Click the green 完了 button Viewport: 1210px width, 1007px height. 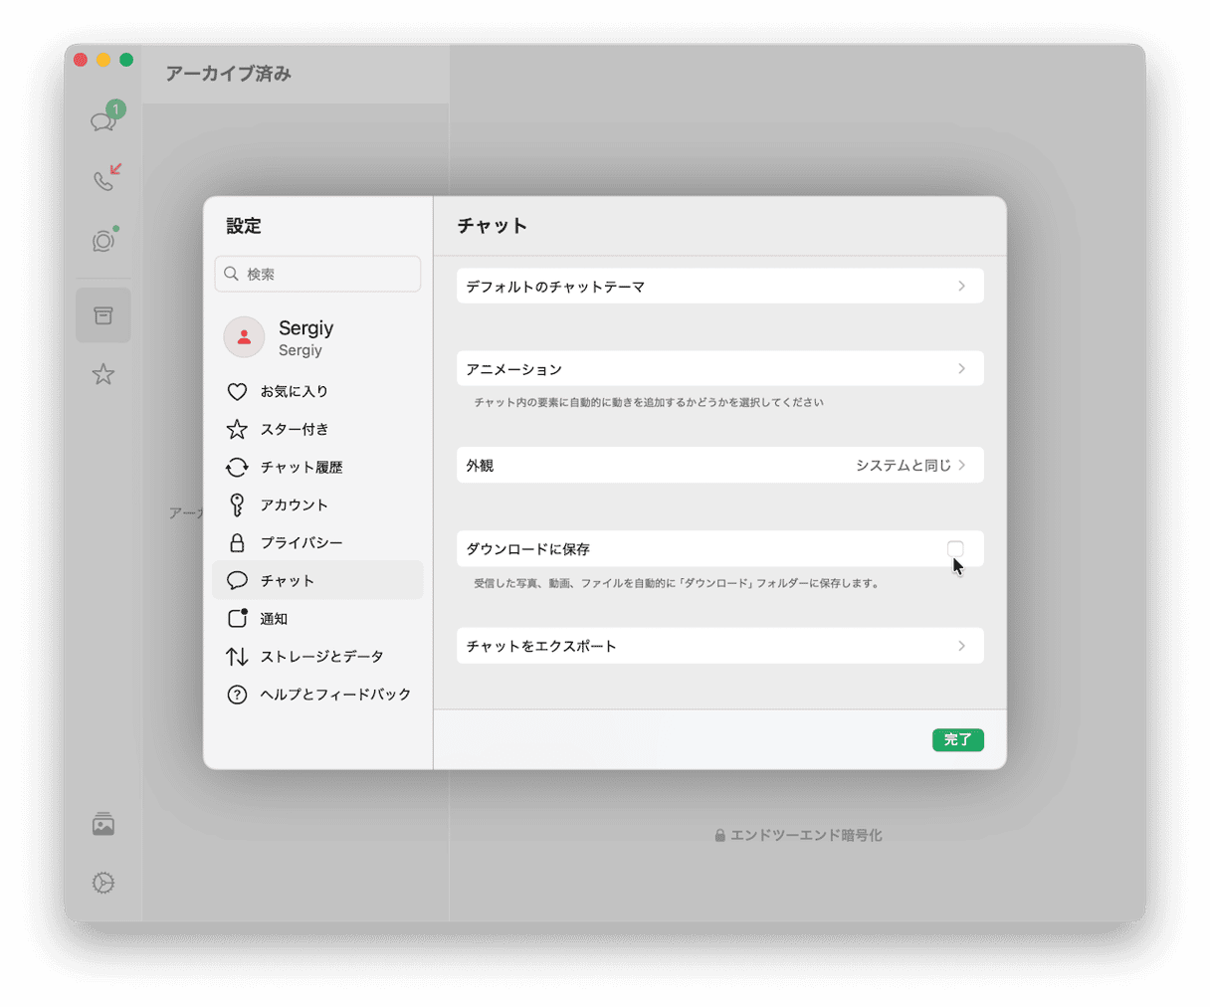pos(957,739)
